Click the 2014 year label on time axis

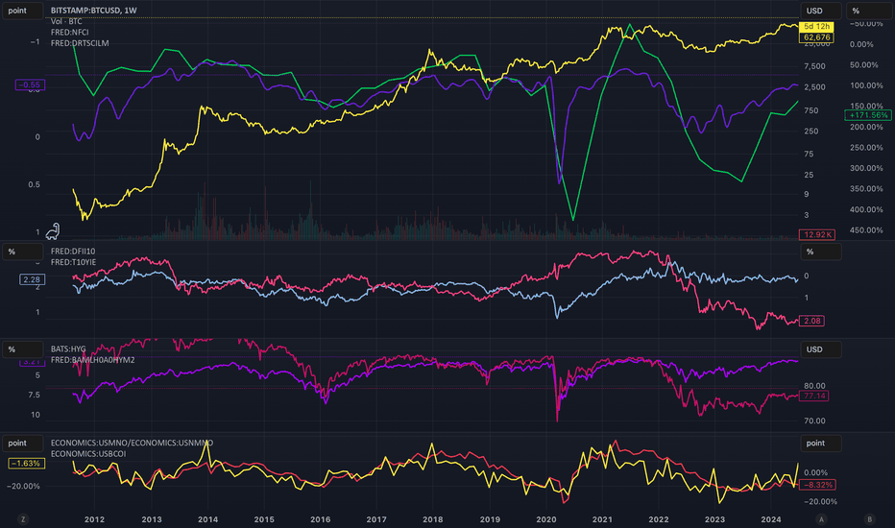tap(207, 519)
